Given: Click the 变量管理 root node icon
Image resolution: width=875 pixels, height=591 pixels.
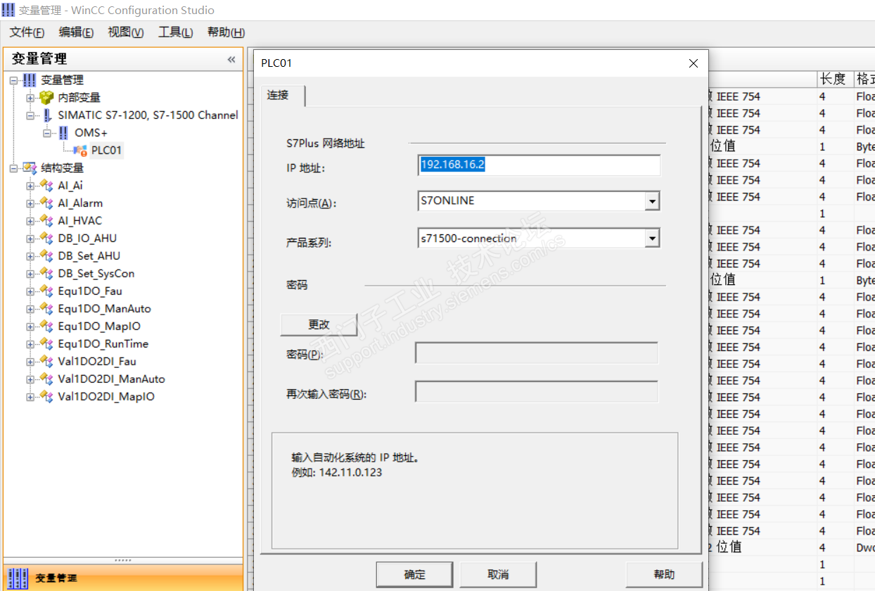Looking at the screenshot, I should (30, 80).
